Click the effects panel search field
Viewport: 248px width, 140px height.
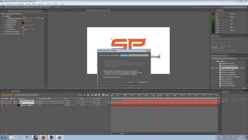[224, 59]
